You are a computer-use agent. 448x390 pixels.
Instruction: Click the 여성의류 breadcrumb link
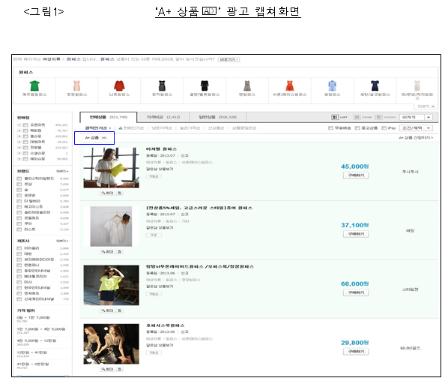[52, 59]
